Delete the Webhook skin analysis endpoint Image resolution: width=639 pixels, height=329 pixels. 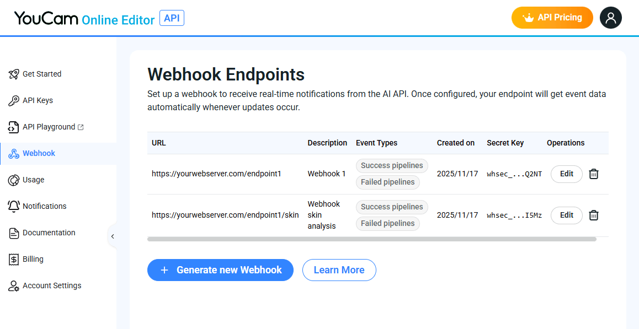click(x=593, y=215)
